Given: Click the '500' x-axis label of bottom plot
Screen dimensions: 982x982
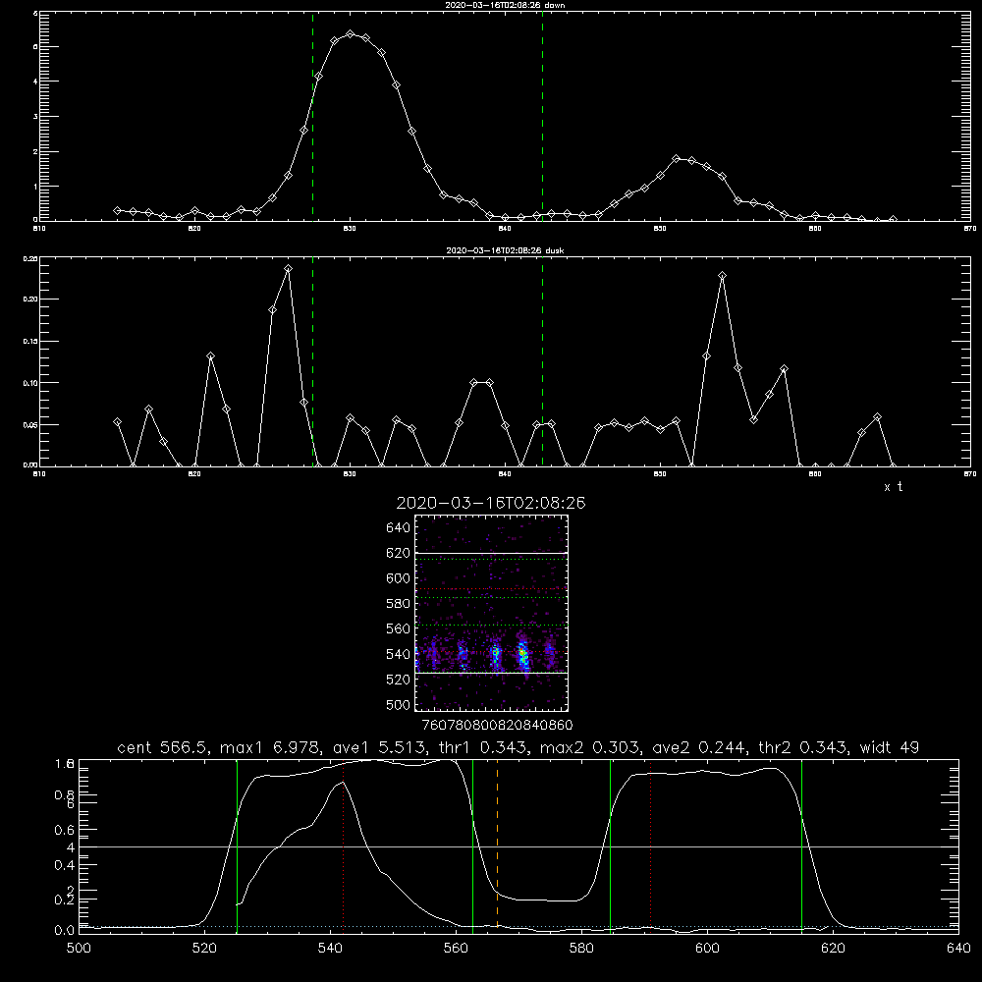Looking at the screenshot, I should pos(79,949).
